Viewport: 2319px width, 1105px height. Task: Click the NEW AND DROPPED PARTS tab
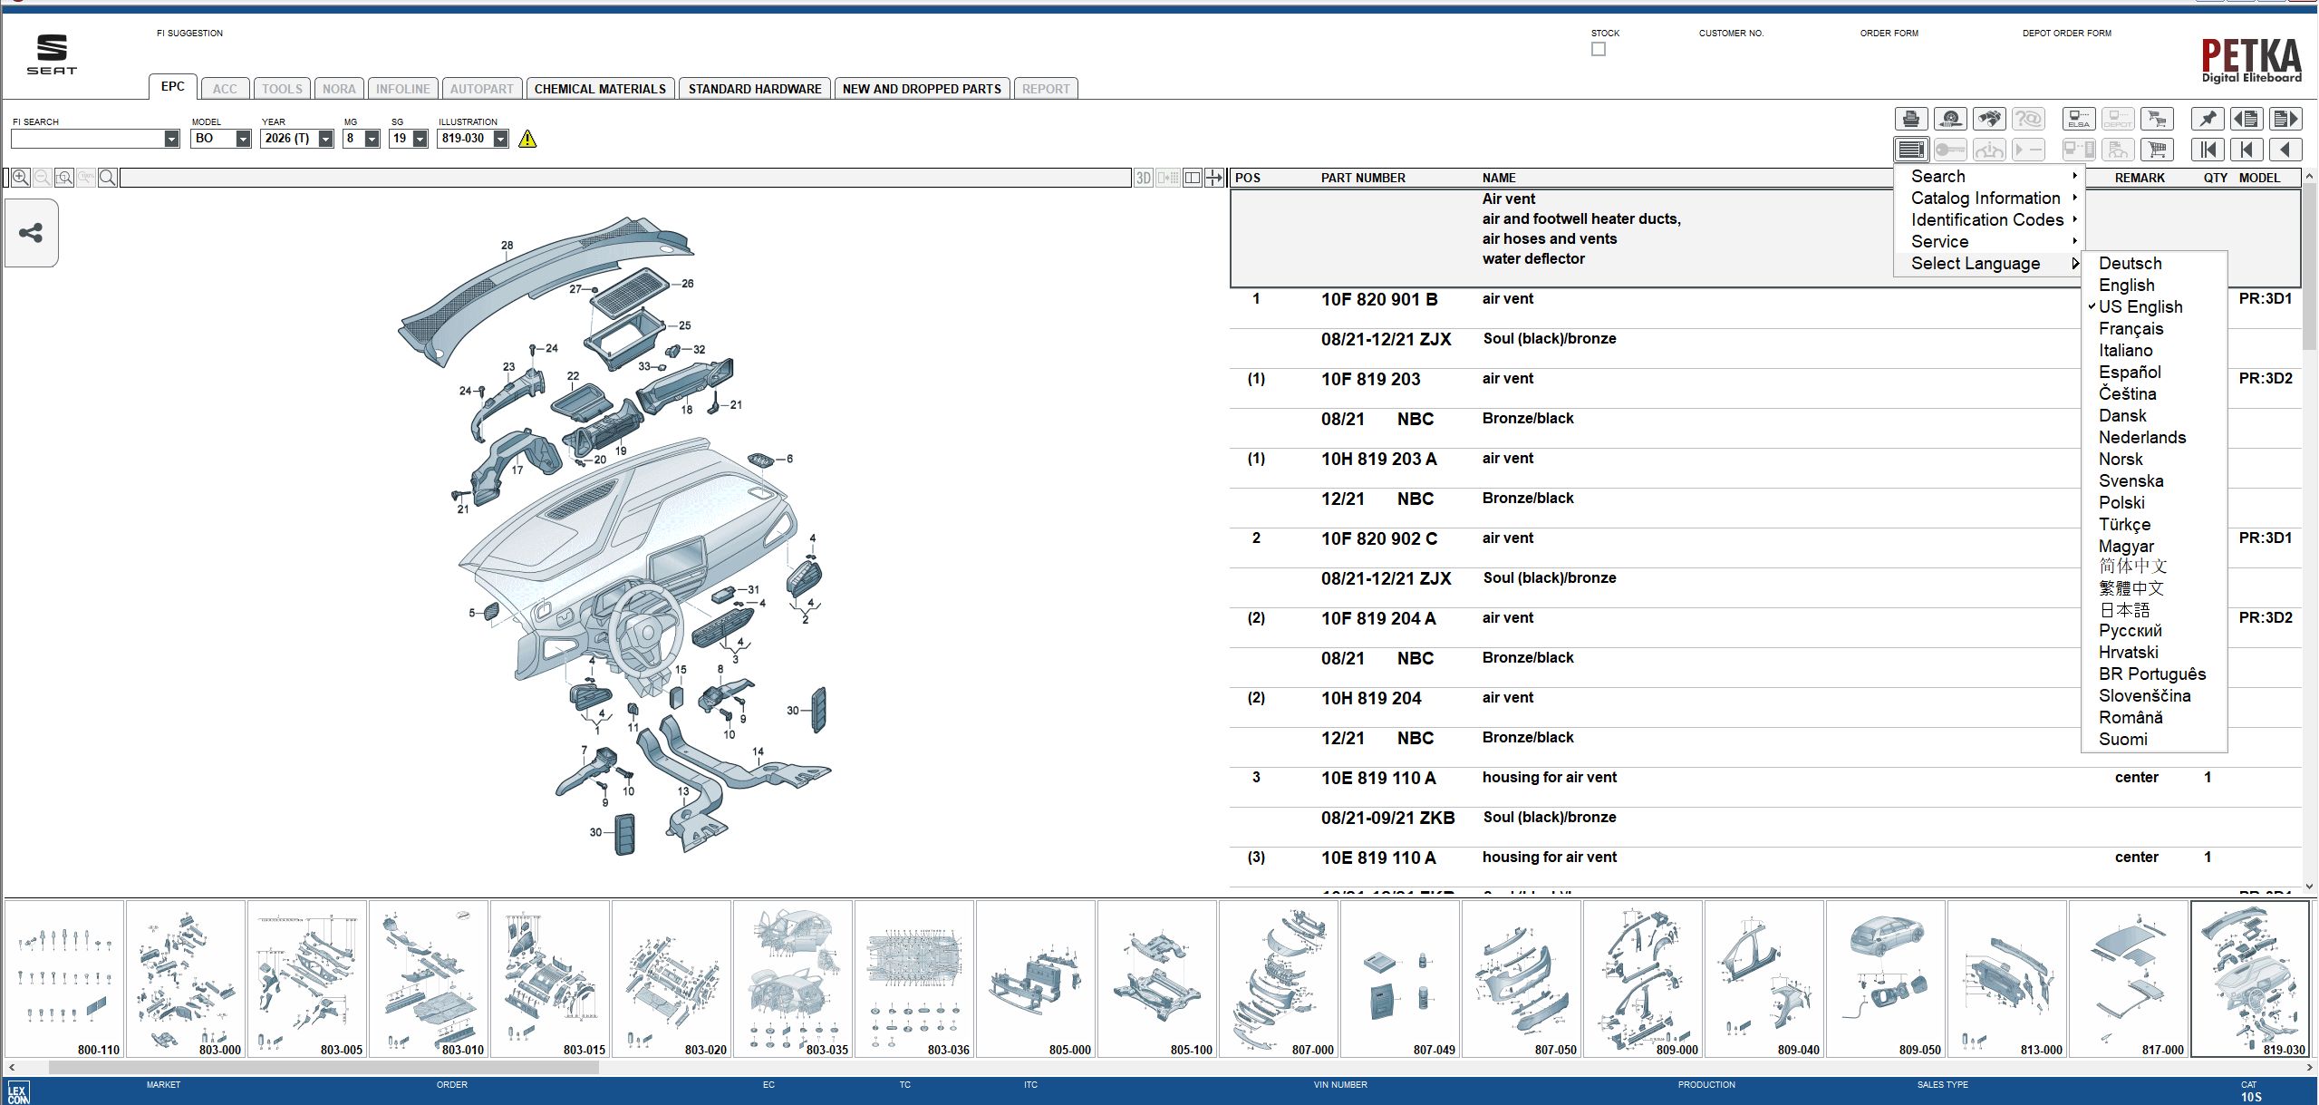pos(920,88)
